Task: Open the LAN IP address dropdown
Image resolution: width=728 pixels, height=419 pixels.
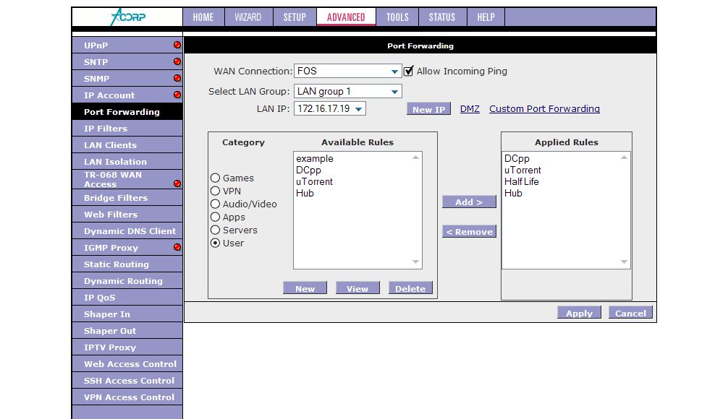Action: click(x=330, y=108)
